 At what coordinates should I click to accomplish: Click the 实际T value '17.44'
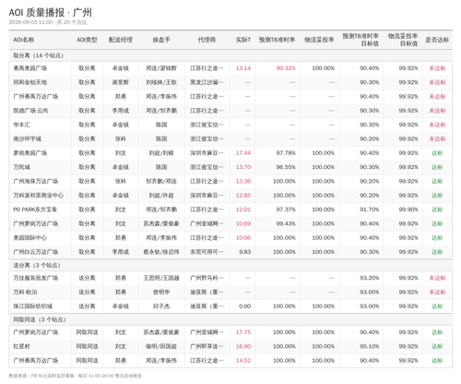243,153
